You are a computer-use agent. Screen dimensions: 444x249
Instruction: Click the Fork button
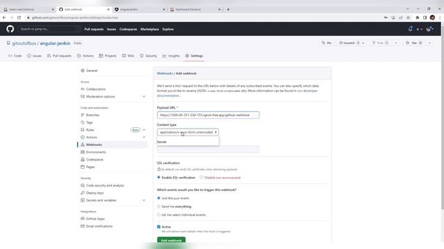pos(381,43)
